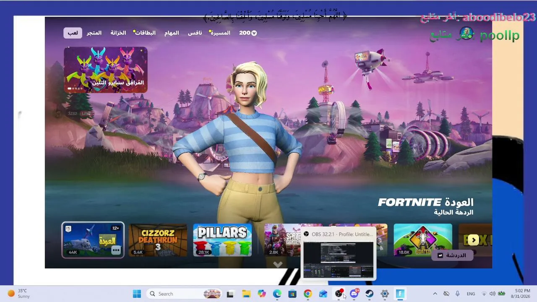The image size is (537, 302).
Task: Open Steam from the taskbar
Action: click(369, 294)
